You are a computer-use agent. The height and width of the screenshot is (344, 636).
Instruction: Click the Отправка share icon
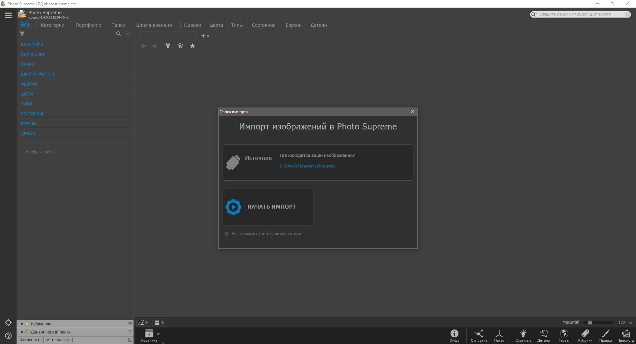point(479,336)
